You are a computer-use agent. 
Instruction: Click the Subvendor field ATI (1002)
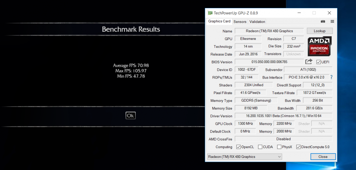(x=308, y=70)
